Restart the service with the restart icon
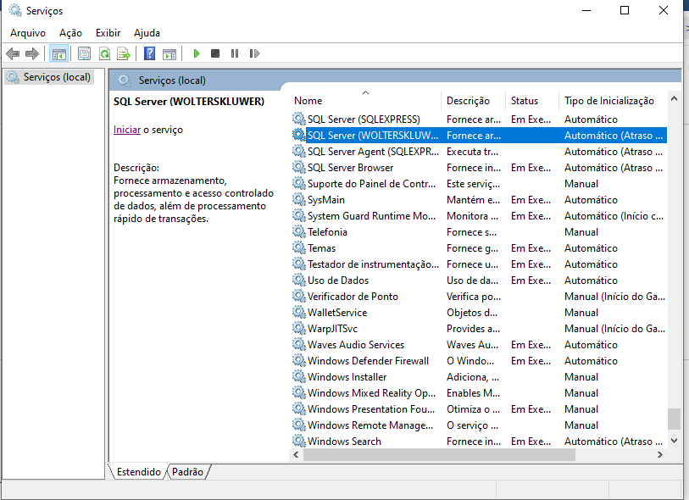The height and width of the screenshot is (500, 689). click(254, 53)
